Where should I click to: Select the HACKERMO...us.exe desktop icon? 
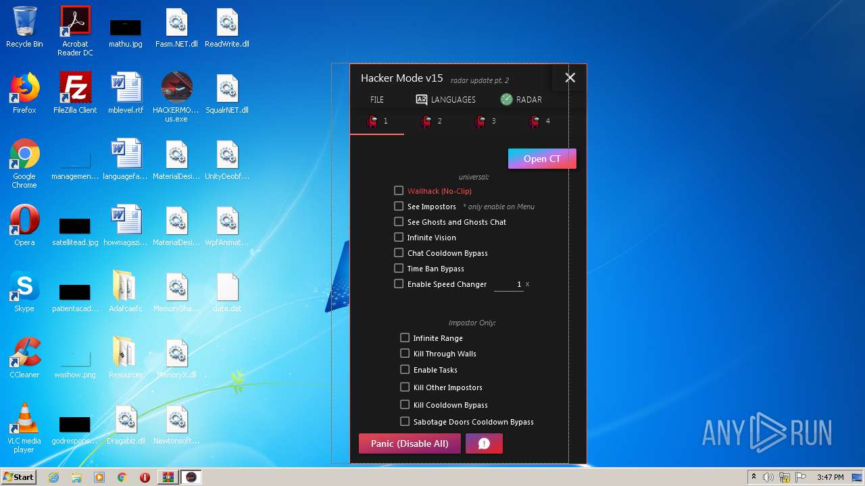pyautogui.click(x=176, y=98)
